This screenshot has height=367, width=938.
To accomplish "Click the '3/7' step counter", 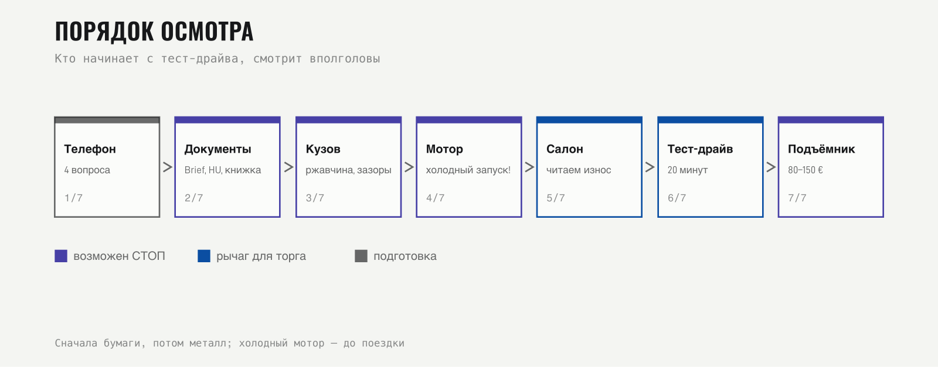I will pyautogui.click(x=315, y=198).
